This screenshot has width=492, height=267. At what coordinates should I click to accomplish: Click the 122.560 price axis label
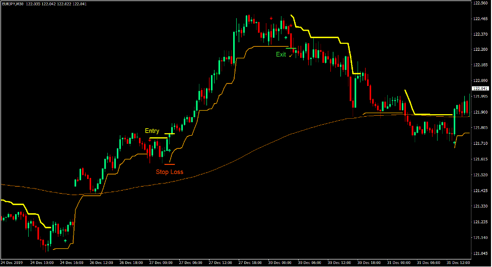pyautogui.click(x=481, y=3)
